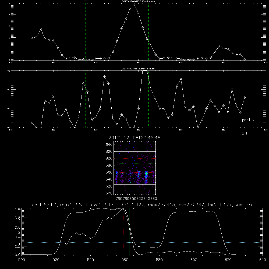Click the red dotted line near 599 in bottom plot
The height and width of the screenshot is (269, 269).
(x=192, y=232)
